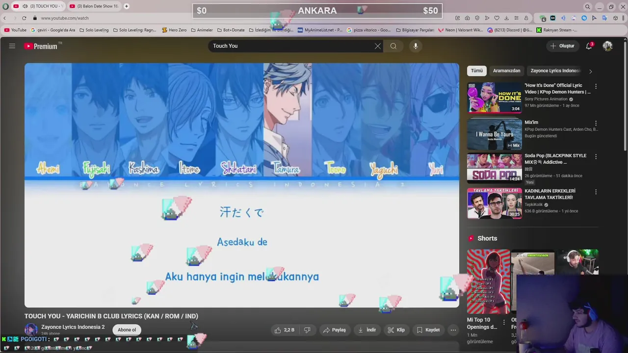Image resolution: width=628 pixels, height=353 pixels.
Task: Click the address bar URL
Action: pyautogui.click(x=65, y=18)
